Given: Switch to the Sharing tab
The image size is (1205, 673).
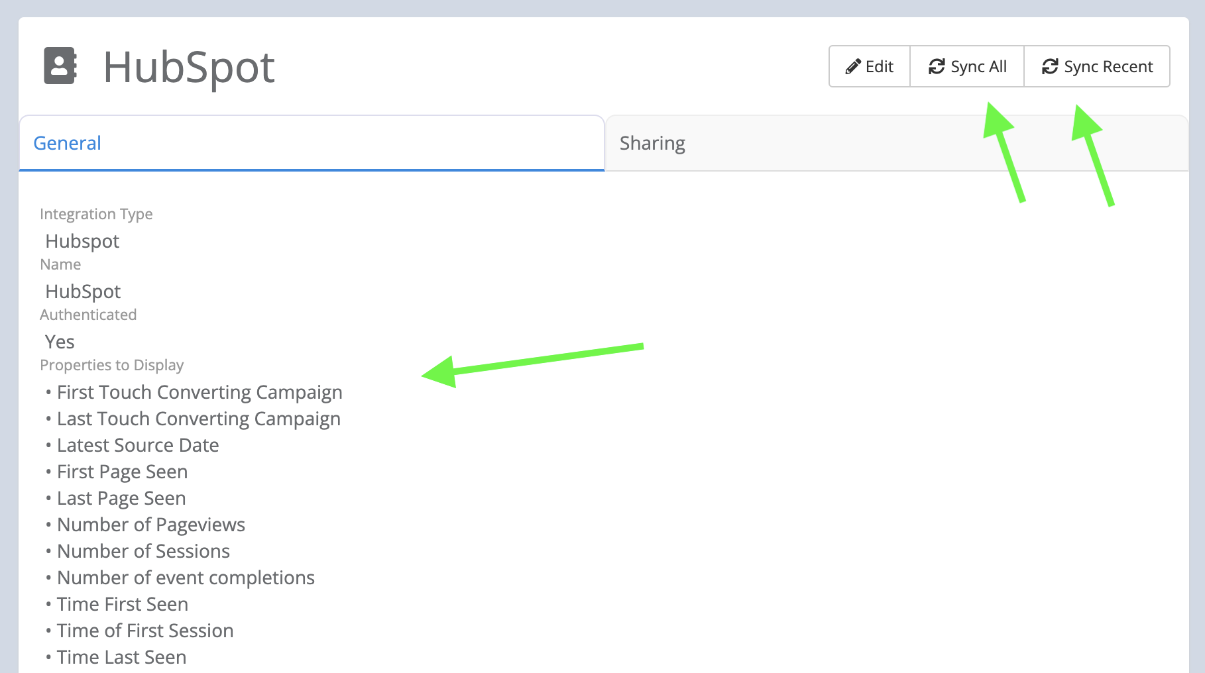Looking at the screenshot, I should click(652, 143).
